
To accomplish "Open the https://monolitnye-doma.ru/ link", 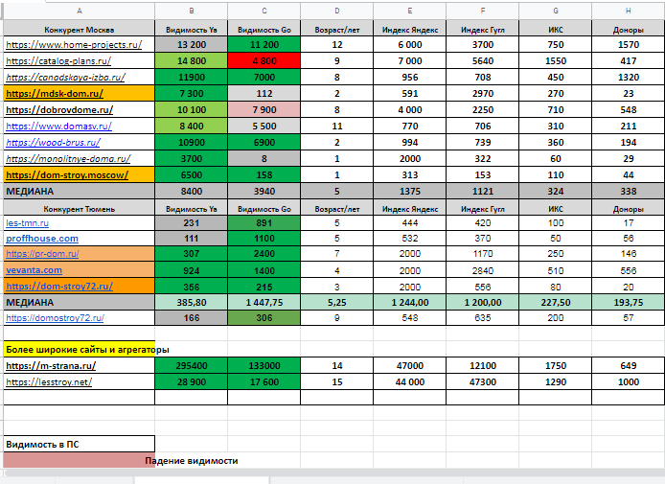I will [68, 159].
